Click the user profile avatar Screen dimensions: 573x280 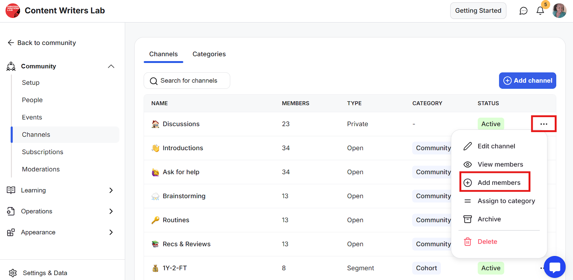(x=559, y=11)
